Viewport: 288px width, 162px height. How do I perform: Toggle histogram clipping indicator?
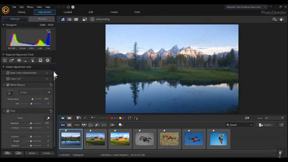(48, 31)
